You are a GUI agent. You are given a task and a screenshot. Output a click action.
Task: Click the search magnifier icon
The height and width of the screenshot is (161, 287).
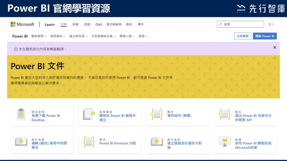click(x=220, y=24)
